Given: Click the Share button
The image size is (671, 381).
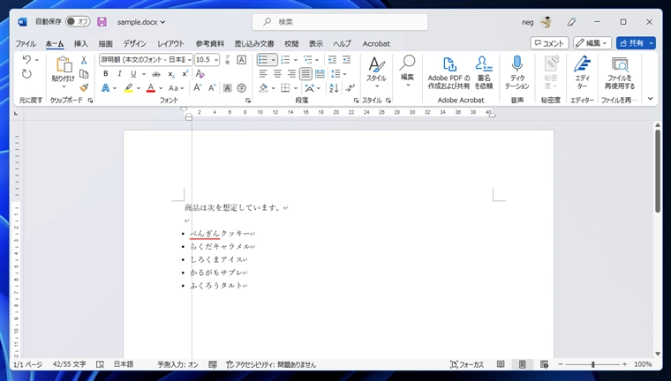Looking at the screenshot, I should click(x=631, y=43).
